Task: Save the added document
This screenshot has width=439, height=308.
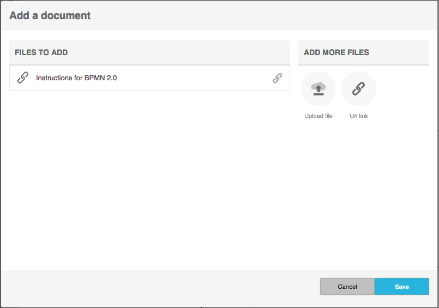Action: click(x=401, y=287)
